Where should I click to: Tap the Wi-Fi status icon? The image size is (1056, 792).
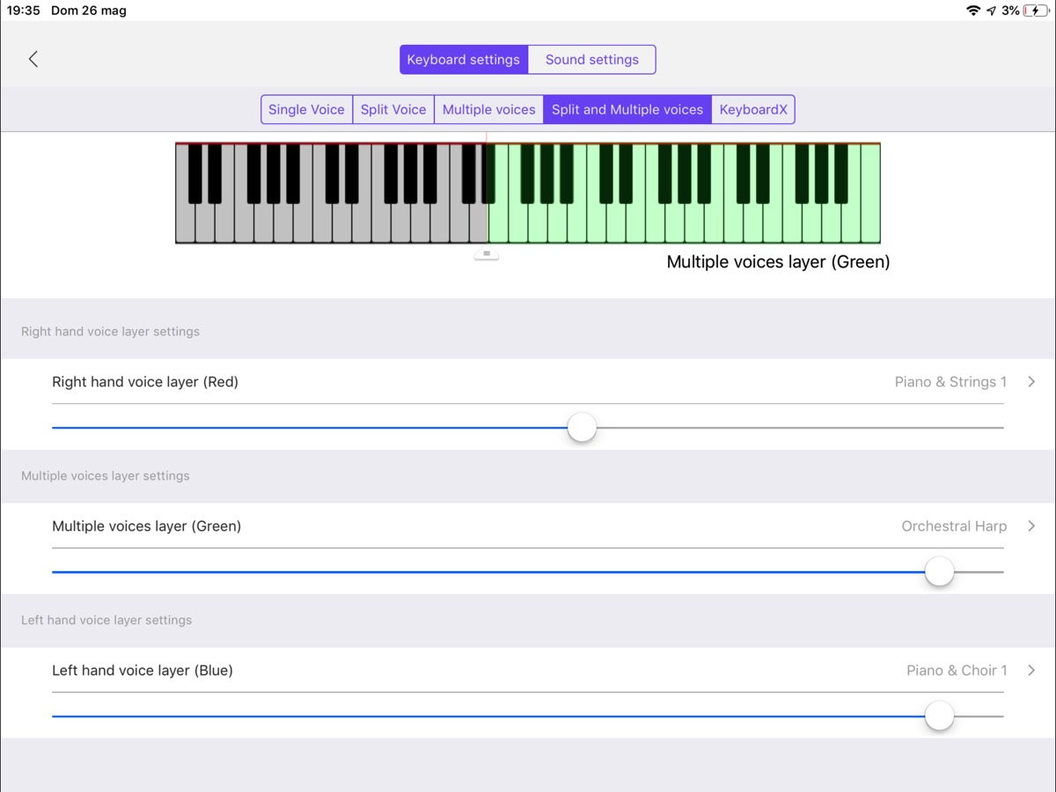(972, 11)
